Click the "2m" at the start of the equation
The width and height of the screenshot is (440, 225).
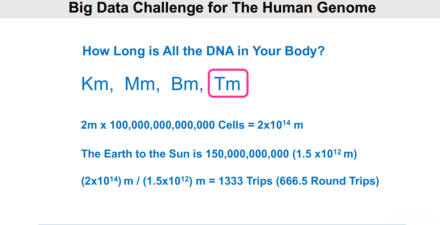point(89,125)
